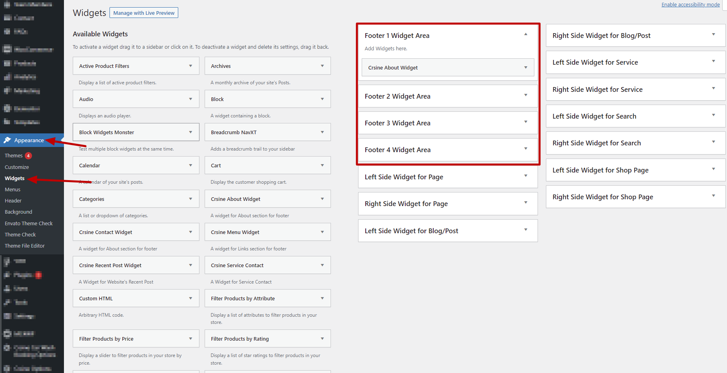Expand the Audio widget dropdown arrow

point(191,99)
